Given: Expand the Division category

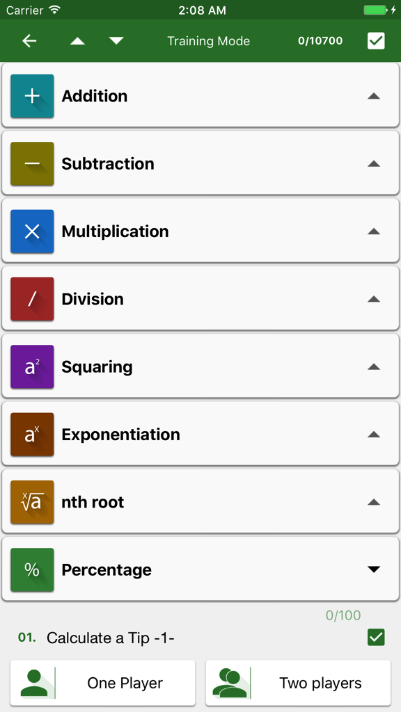Looking at the screenshot, I should tap(375, 298).
